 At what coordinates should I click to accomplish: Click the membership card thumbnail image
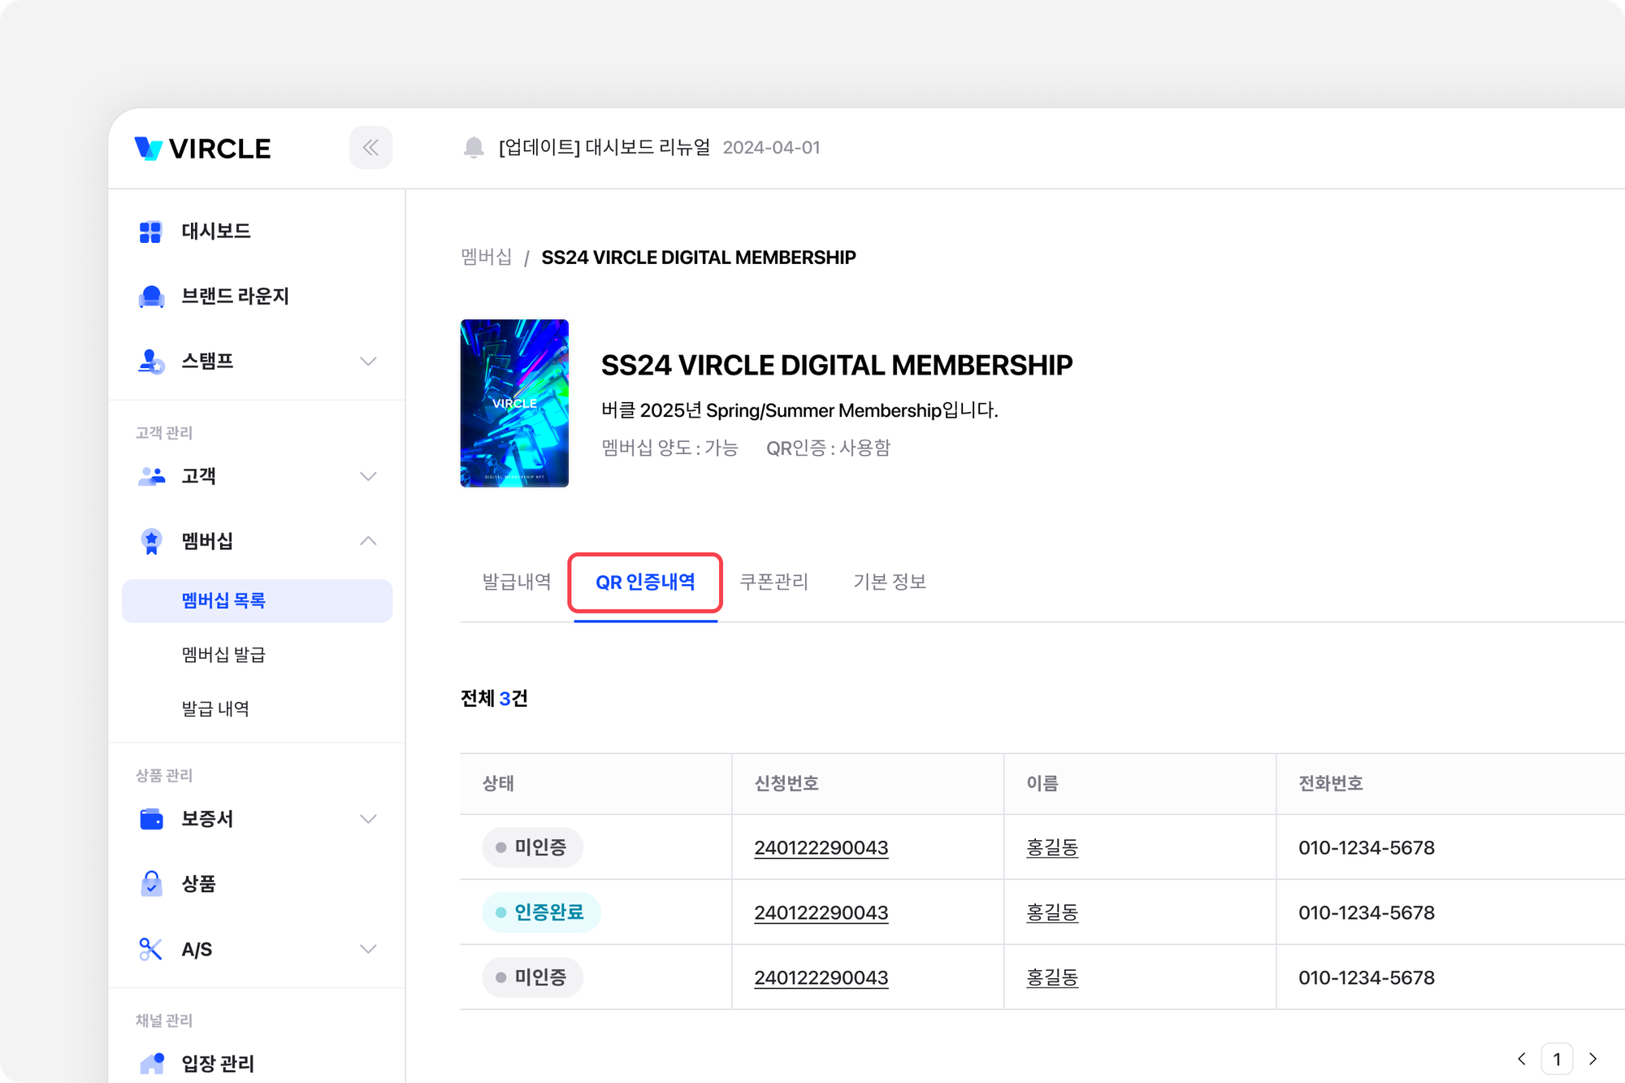514,403
